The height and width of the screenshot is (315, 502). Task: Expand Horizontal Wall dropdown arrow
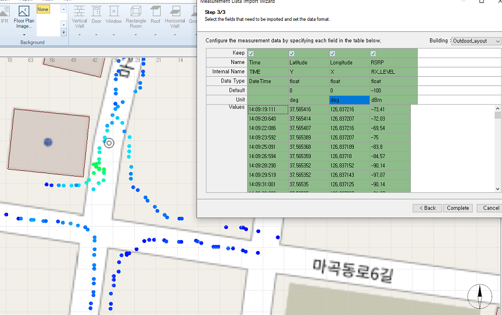point(175,34)
